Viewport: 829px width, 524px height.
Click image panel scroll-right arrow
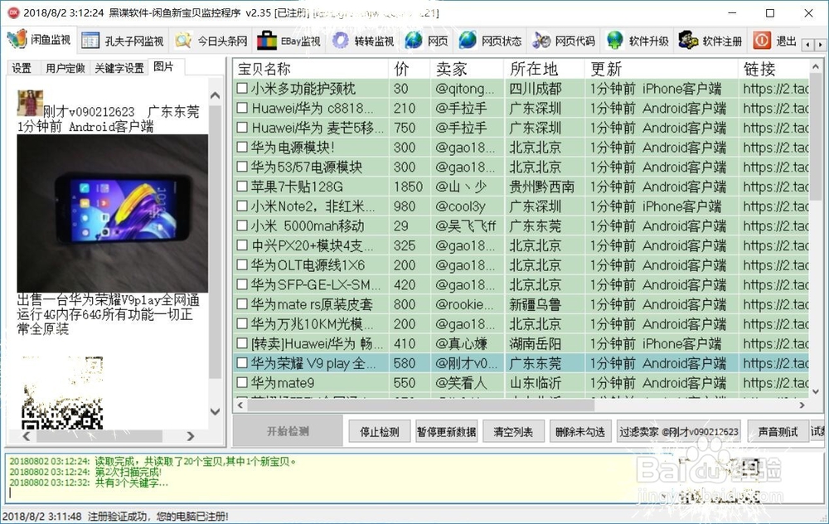[191, 436]
